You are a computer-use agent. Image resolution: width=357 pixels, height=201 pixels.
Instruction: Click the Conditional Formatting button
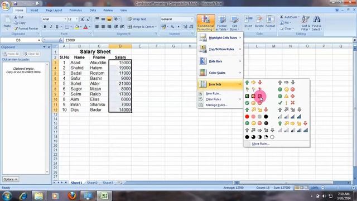tap(206, 22)
